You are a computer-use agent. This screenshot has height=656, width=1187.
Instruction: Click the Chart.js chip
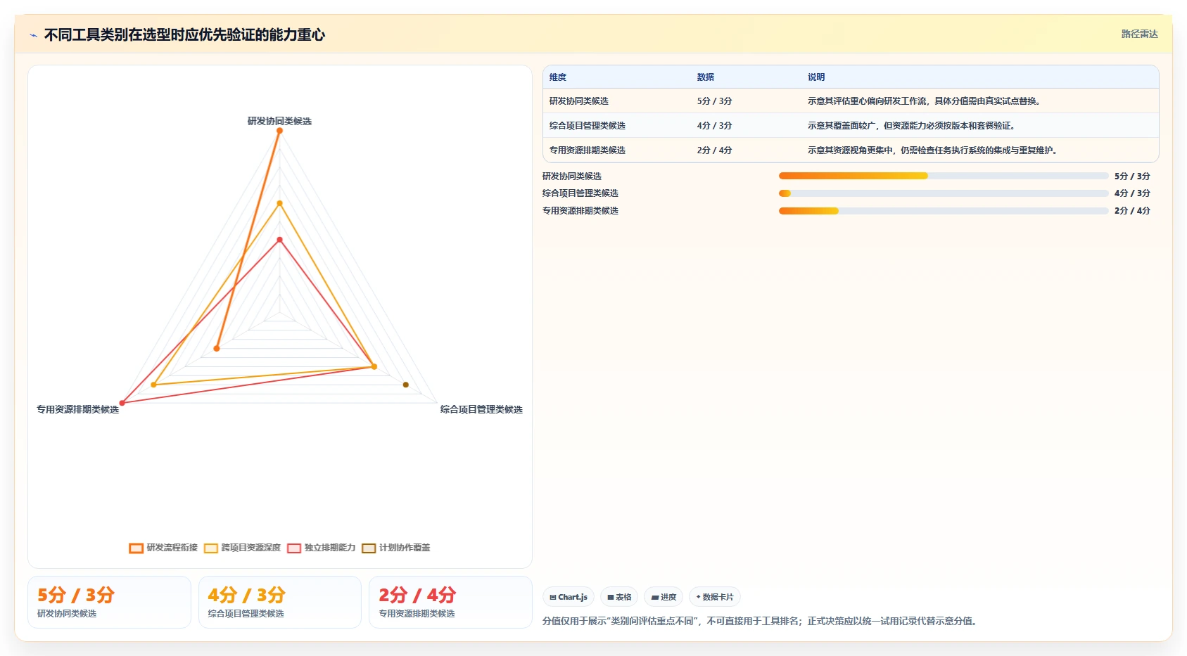(x=569, y=597)
